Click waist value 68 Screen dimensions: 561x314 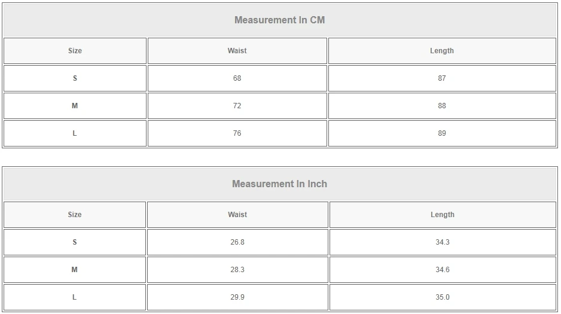tap(237, 78)
